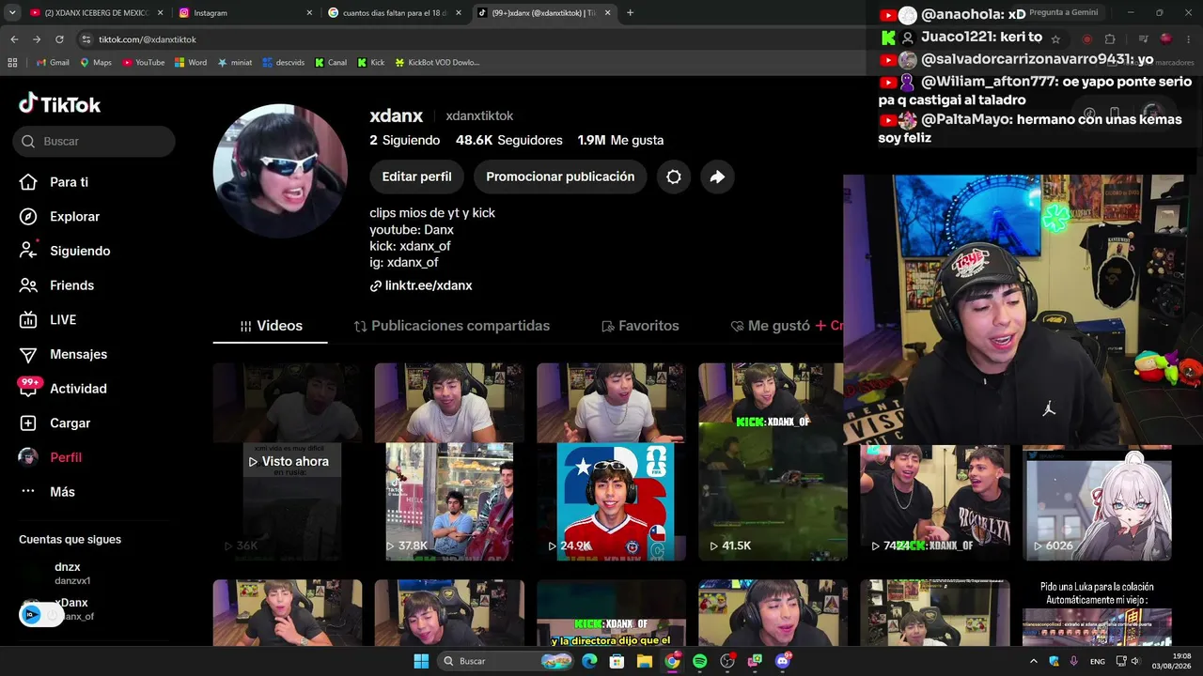
Task: Switch to the Instagram browser tab
Action: click(246, 13)
